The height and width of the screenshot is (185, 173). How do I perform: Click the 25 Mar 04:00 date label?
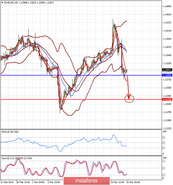(133, 182)
